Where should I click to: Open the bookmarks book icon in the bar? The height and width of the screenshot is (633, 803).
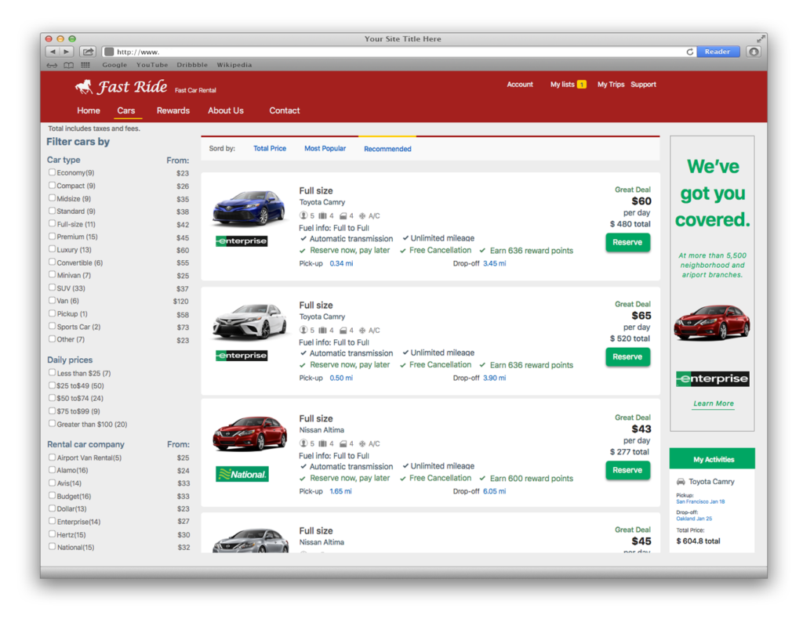[x=69, y=65]
